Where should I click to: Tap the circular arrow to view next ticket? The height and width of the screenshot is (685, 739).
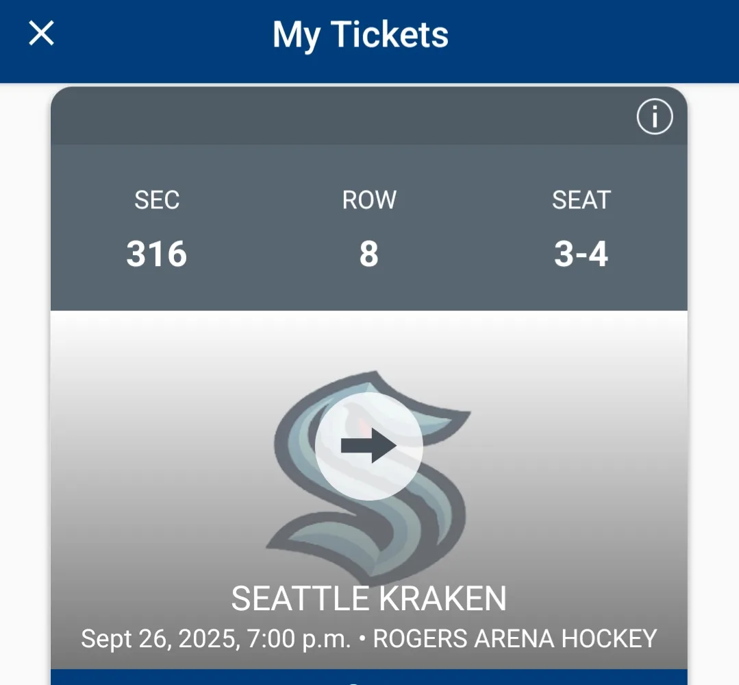(369, 446)
